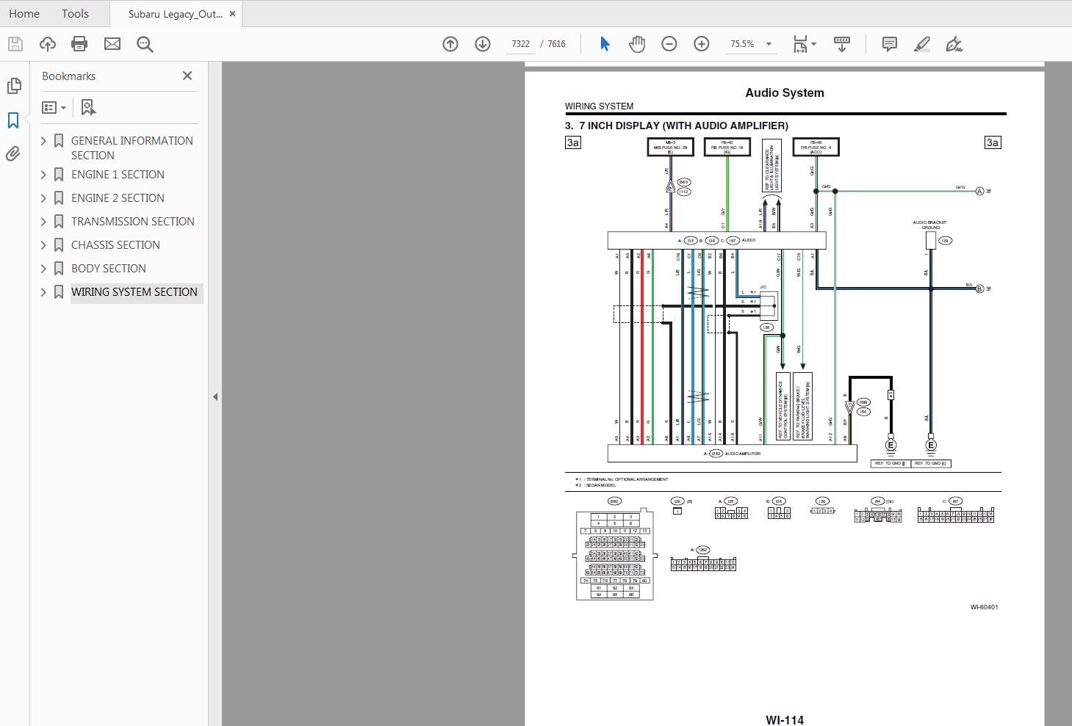The height and width of the screenshot is (726, 1072).
Task: Expand ENGINE 1 SECTION bookmark
Action: click(x=43, y=175)
